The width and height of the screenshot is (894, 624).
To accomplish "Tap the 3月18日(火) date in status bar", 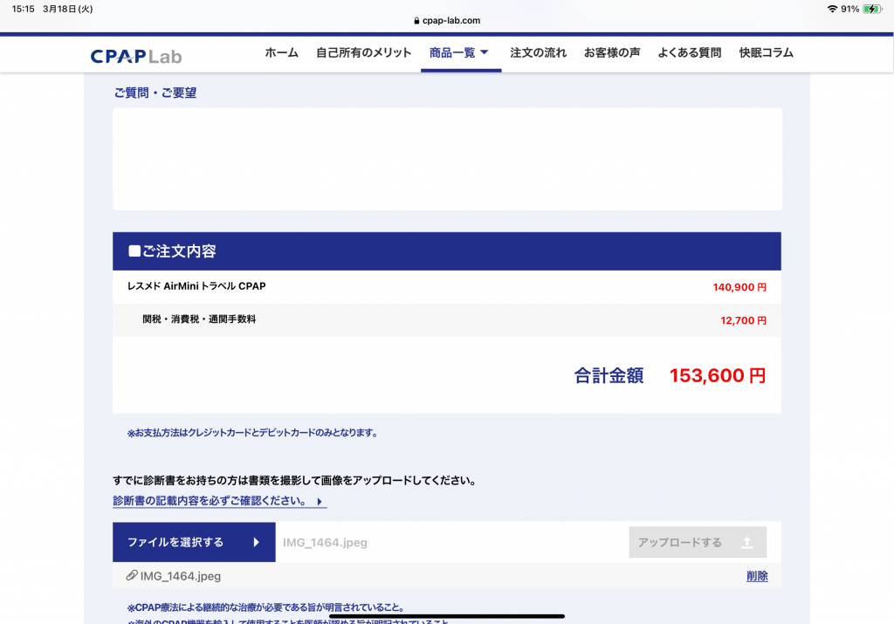I will point(68,9).
